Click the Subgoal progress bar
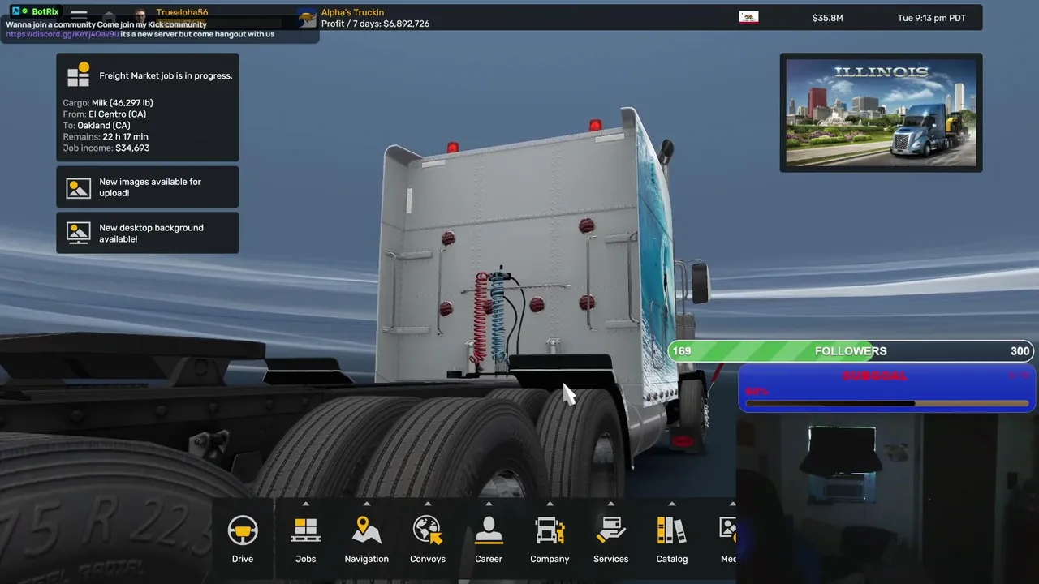The width and height of the screenshot is (1039, 584). 886,403
